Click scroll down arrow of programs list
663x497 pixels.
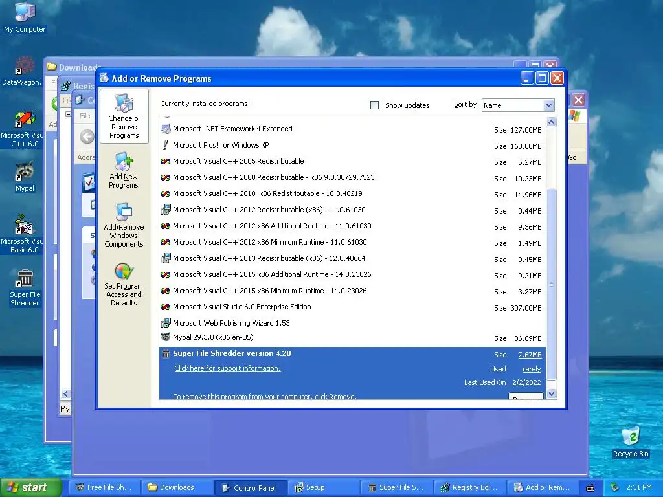551,394
